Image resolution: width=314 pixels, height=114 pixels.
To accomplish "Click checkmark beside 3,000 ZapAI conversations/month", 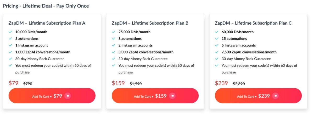I will [x=114, y=52].
